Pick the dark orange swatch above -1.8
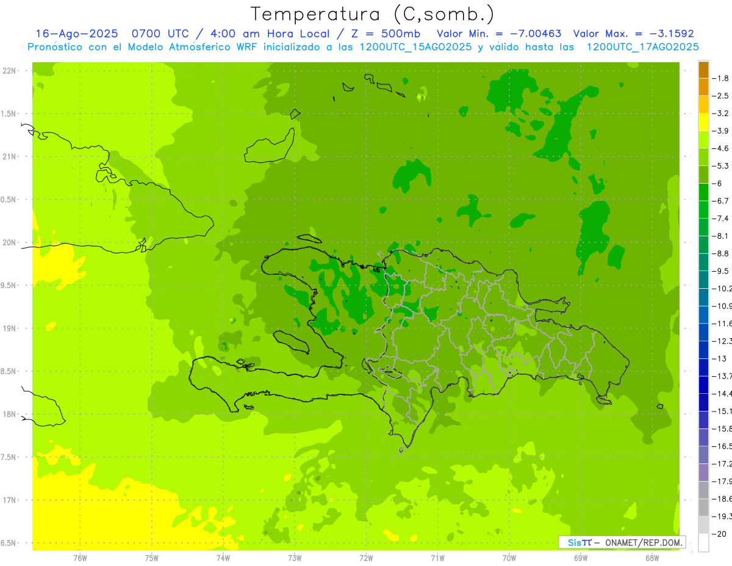The width and height of the screenshot is (732, 566). (x=703, y=70)
